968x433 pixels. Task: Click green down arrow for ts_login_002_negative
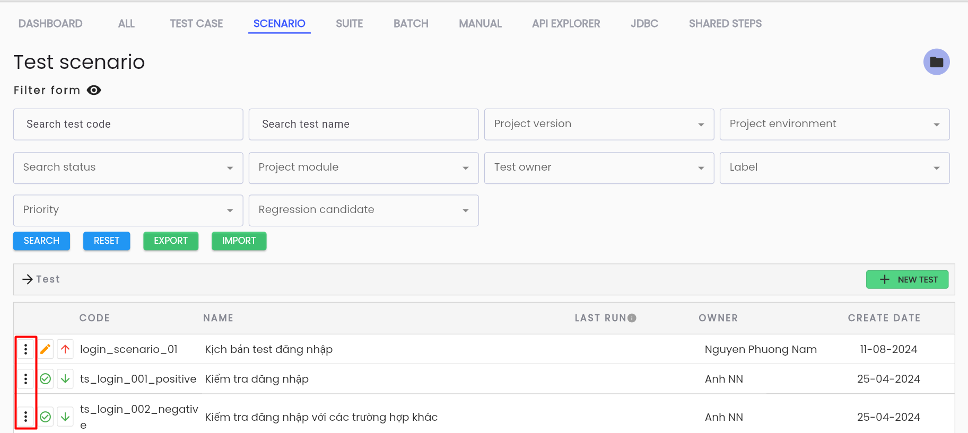[65, 417]
